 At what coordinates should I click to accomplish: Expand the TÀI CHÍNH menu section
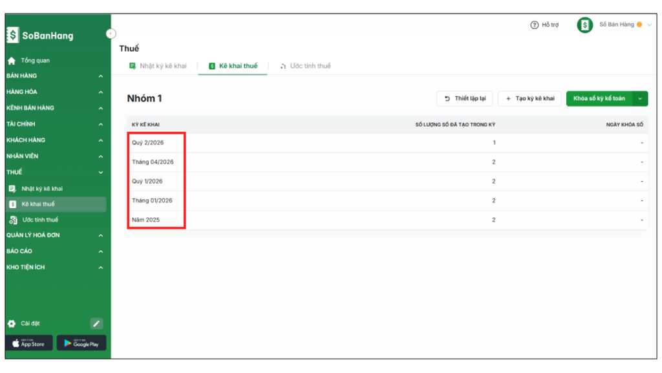point(100,124)
